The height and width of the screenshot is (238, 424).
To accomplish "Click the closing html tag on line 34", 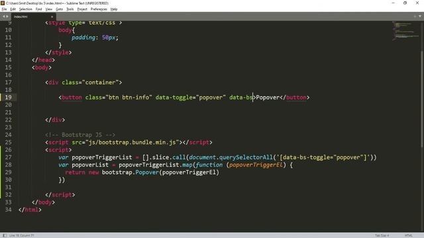I will 30,210.
